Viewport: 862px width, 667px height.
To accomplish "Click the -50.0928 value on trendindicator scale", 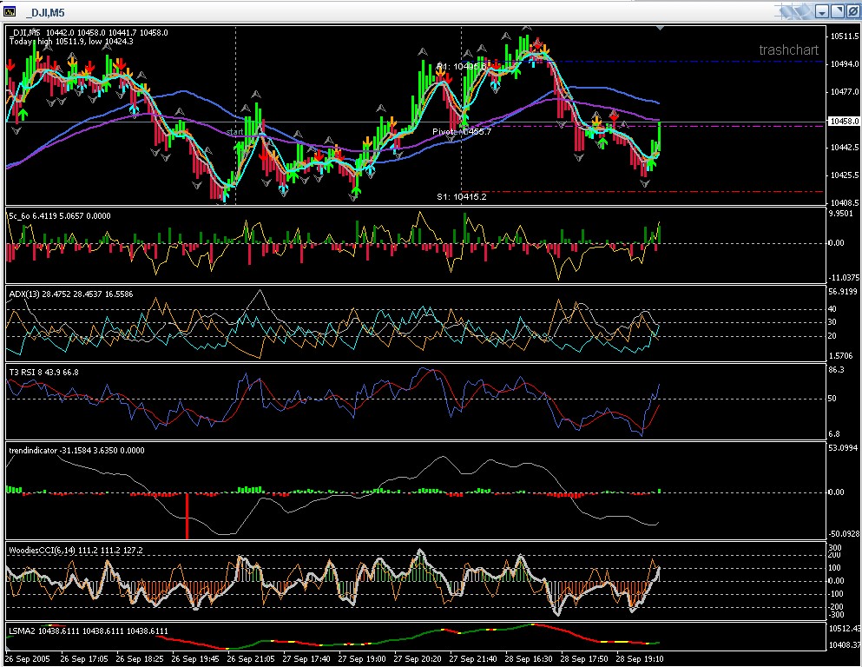I will (843, 534).
